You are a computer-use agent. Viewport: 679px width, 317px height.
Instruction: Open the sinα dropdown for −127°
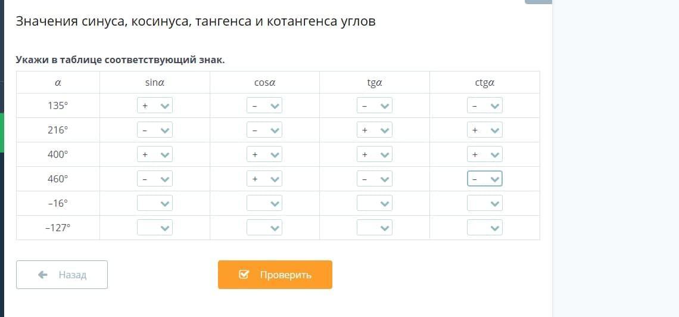[x=154, y=228]
